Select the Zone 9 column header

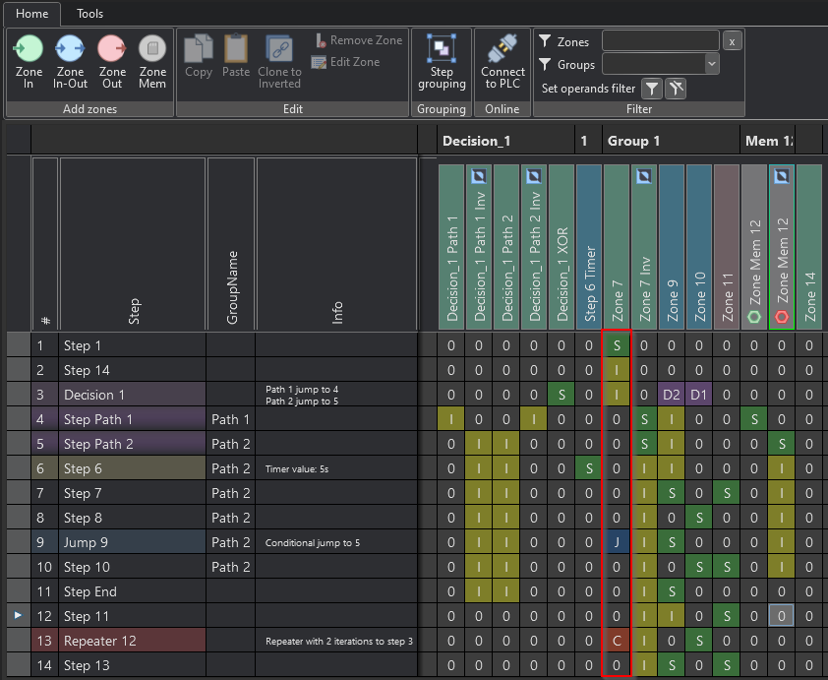[x=672, y=247]
